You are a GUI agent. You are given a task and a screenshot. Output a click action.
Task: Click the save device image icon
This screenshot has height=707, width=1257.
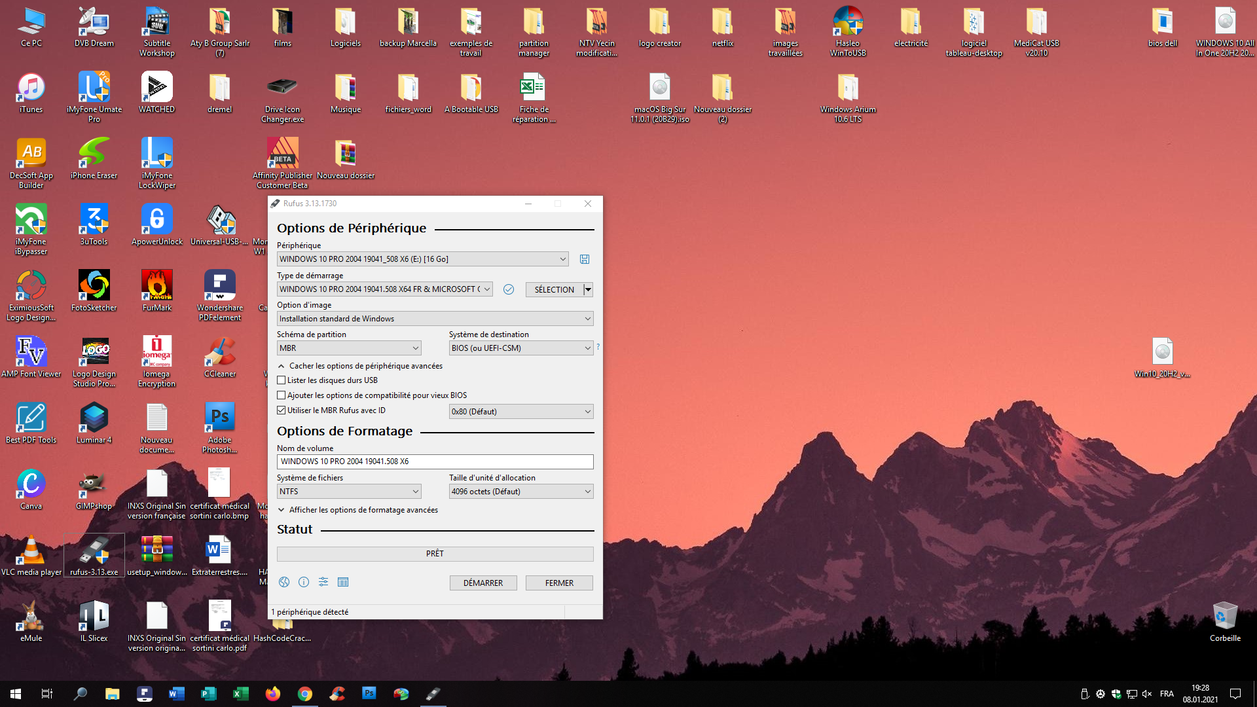[585, 259]
